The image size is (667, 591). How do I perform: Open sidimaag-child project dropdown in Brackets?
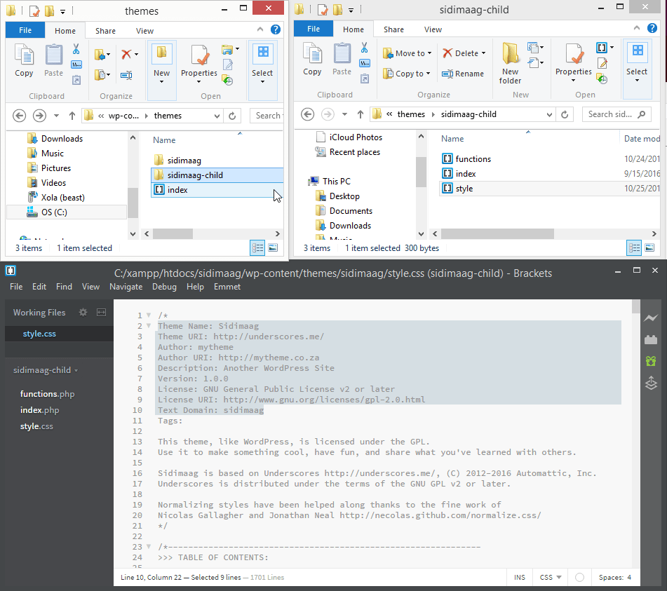(46, 370)
